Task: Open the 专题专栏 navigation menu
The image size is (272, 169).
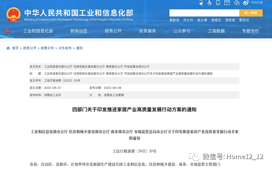Action: coord(251,31)
